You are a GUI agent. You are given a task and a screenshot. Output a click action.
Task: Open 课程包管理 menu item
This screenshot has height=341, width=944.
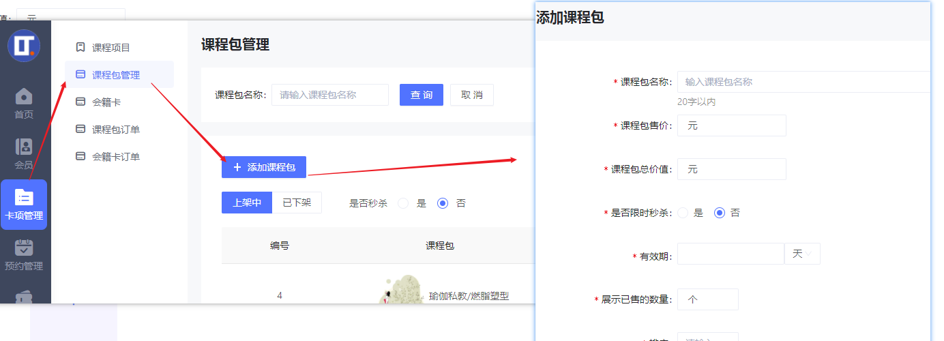[119, 74]
